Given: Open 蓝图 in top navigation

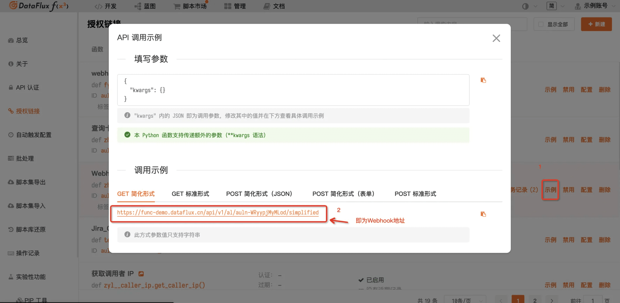Looking at the screenshot, I should point(145,6).
